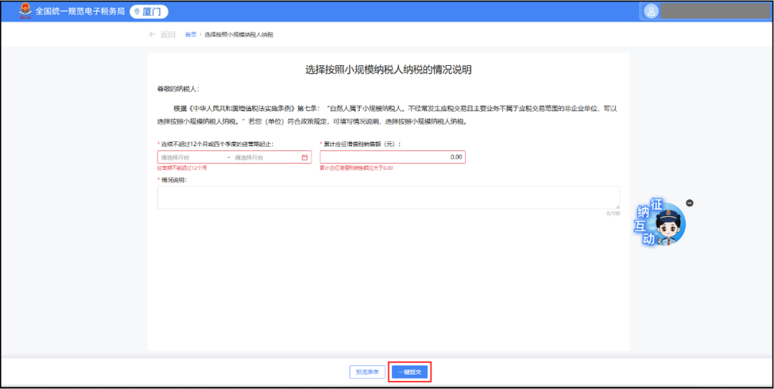Image resolution: width=774 pixels, height=389 pixels.
Task: Click error text 经营期不能超过12个月
Action: pyautogui.click(x=182, y=168)
